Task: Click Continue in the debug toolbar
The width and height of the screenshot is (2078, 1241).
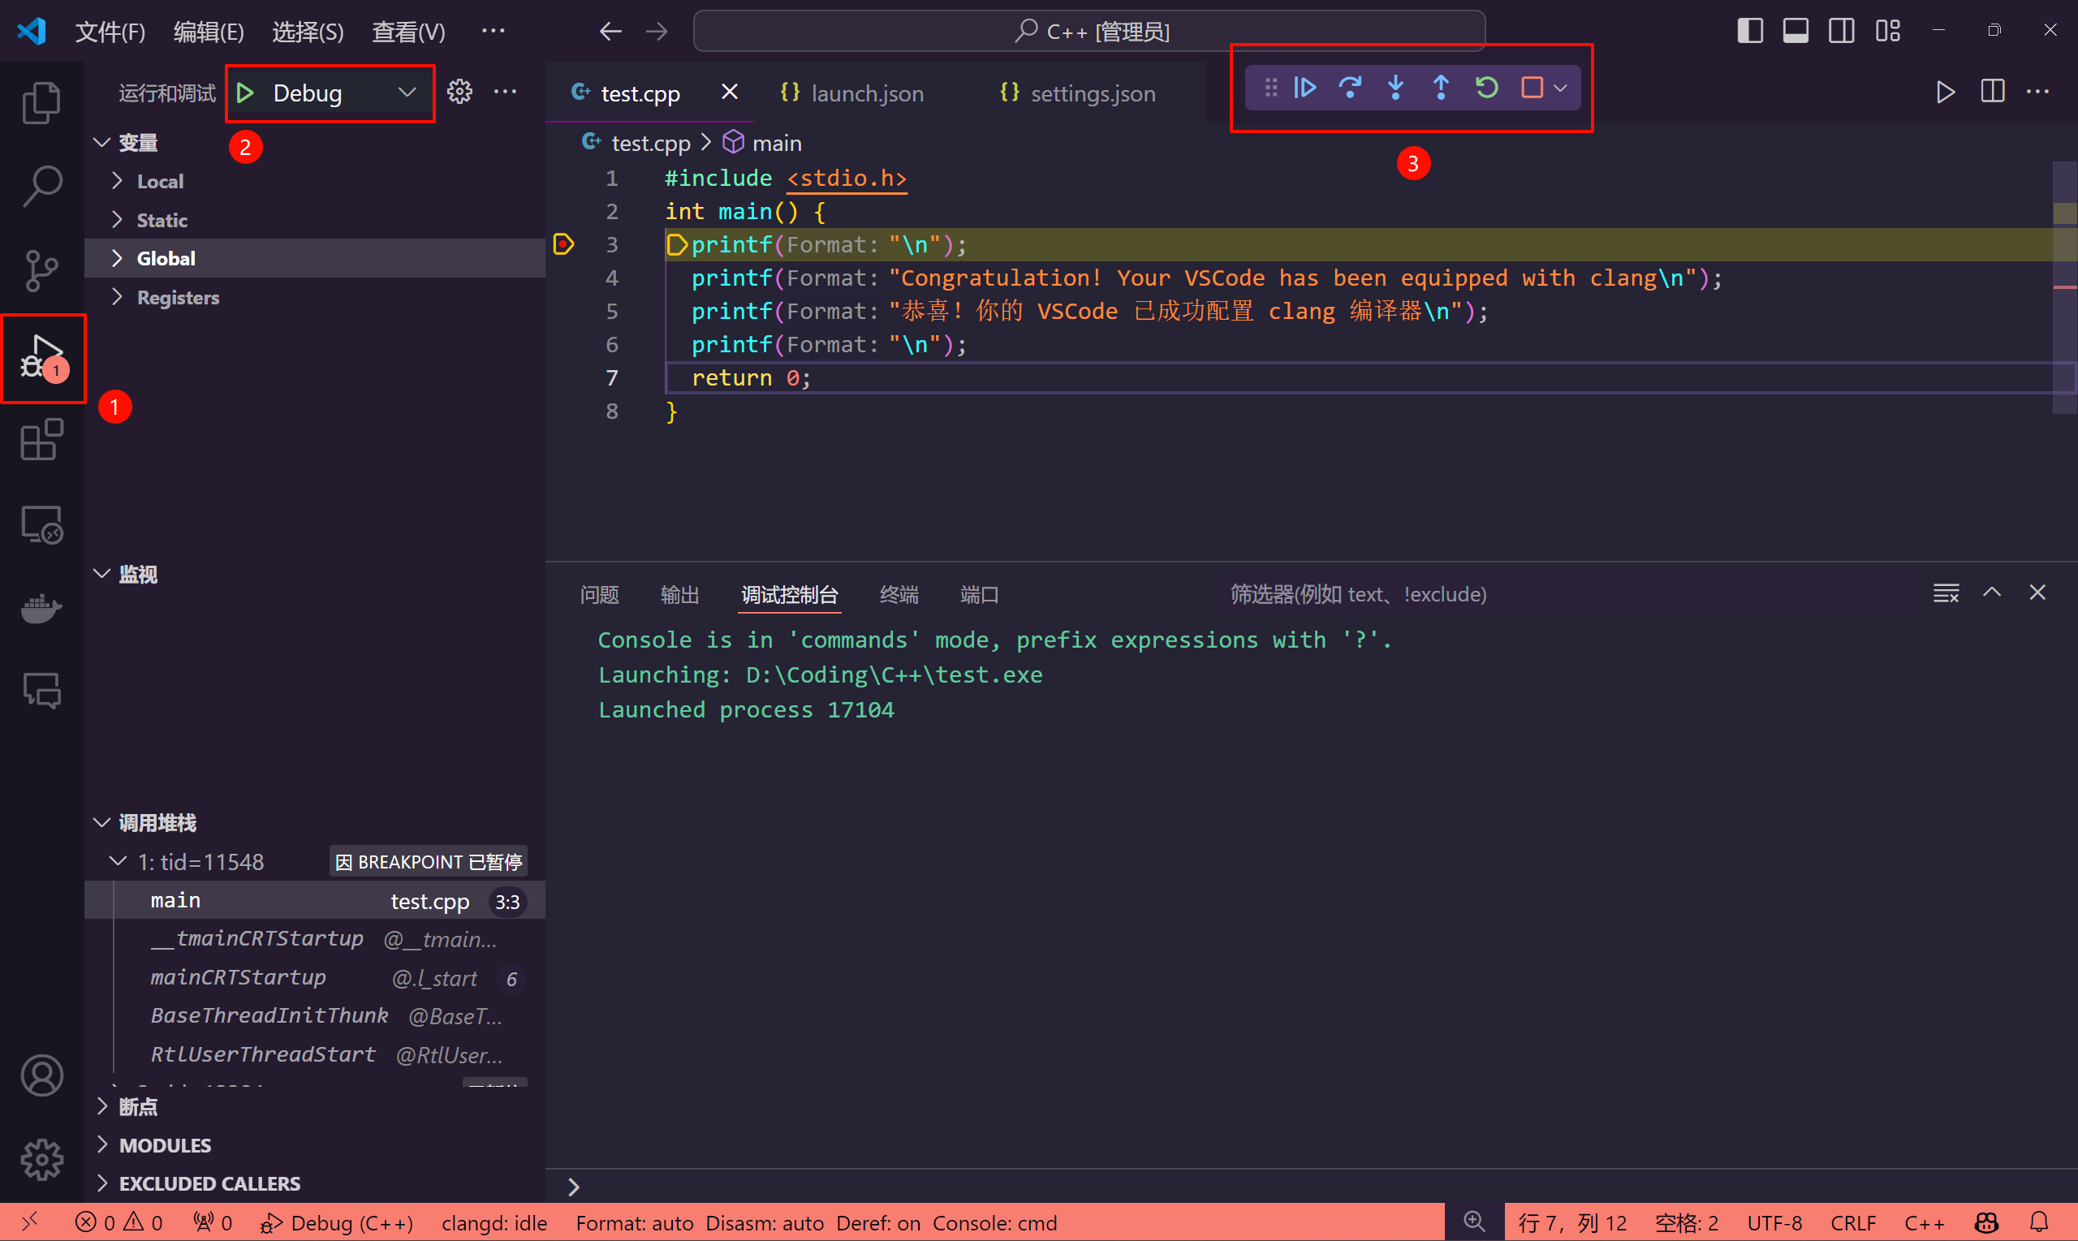Action: click(x=1305, y=87)
